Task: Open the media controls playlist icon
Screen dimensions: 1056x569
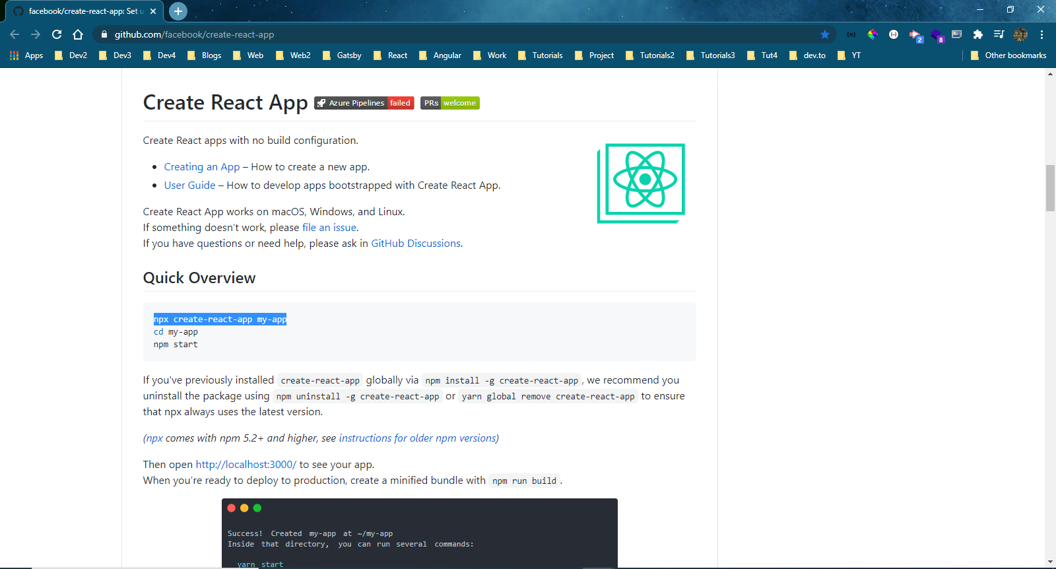Action: (x=999, y=34)
